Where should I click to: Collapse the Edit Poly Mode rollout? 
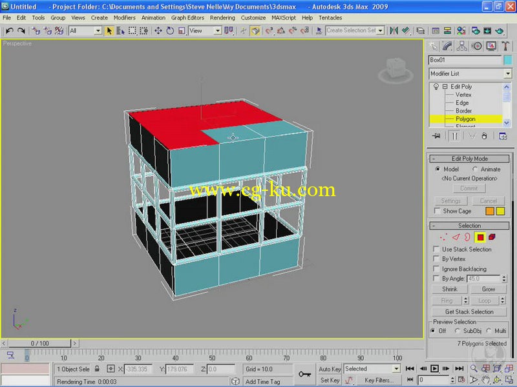tap(469, 159)
